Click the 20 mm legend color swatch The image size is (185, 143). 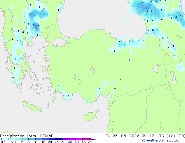pos(52,139)
